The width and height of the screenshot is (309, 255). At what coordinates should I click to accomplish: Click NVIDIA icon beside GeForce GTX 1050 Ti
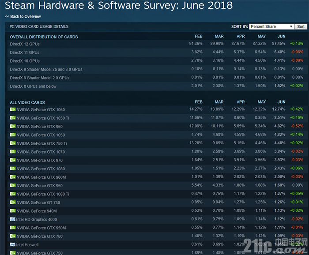pos(13,118)
